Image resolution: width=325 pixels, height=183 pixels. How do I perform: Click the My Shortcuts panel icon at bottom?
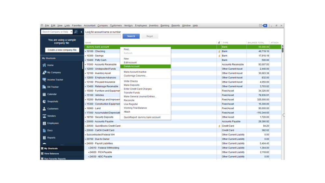[x=42, y=148]
